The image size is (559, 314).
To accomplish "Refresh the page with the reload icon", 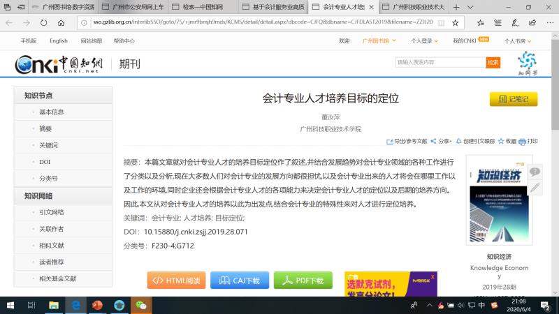I will pos(43,22).
